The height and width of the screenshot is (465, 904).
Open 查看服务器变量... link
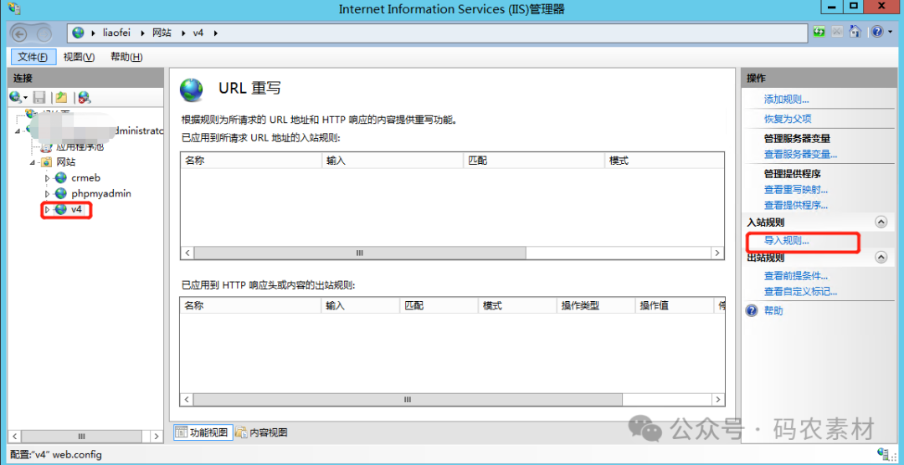click(801, 155)
